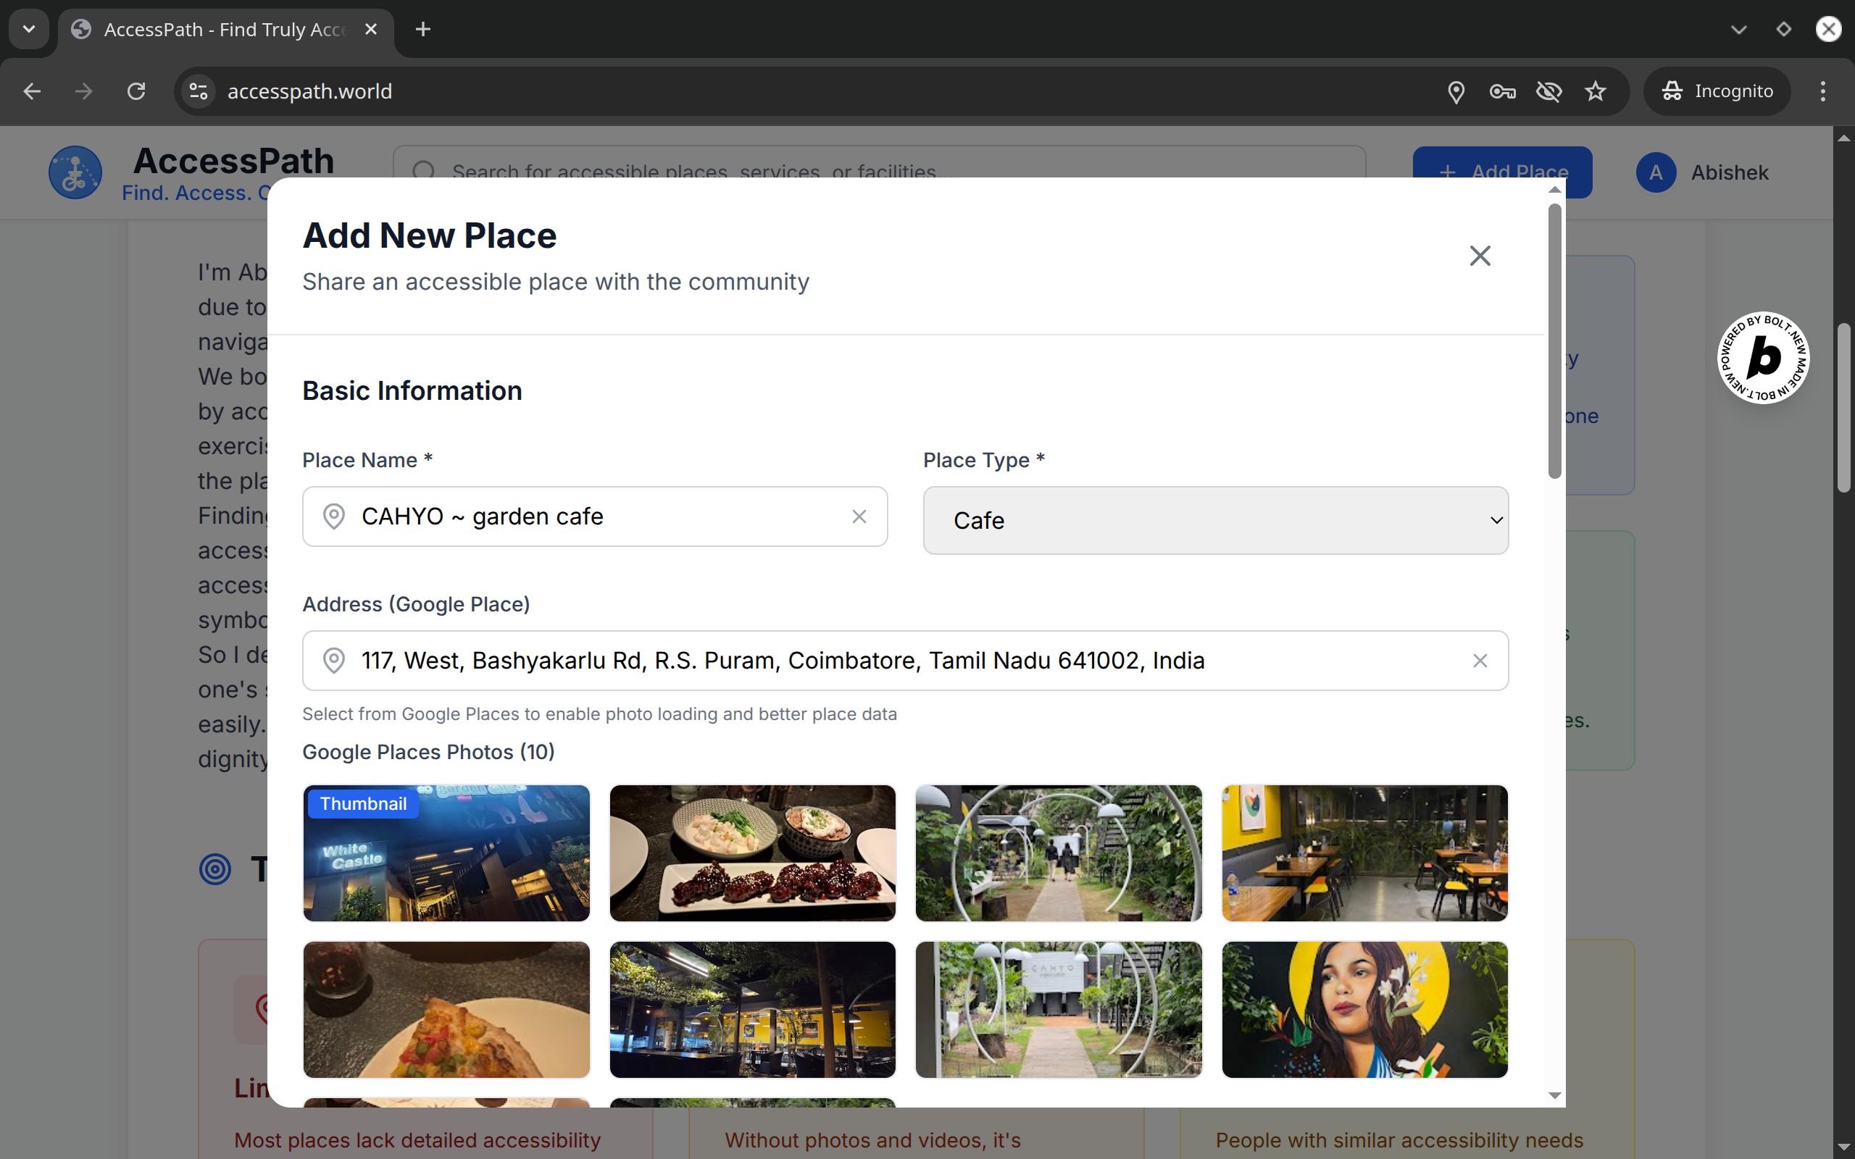
Task: Click the Incognito indicator button
Action: coord(1717,91)
